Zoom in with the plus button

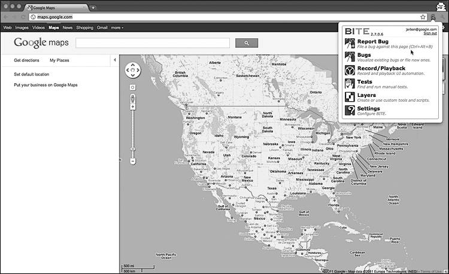point(132,107)
